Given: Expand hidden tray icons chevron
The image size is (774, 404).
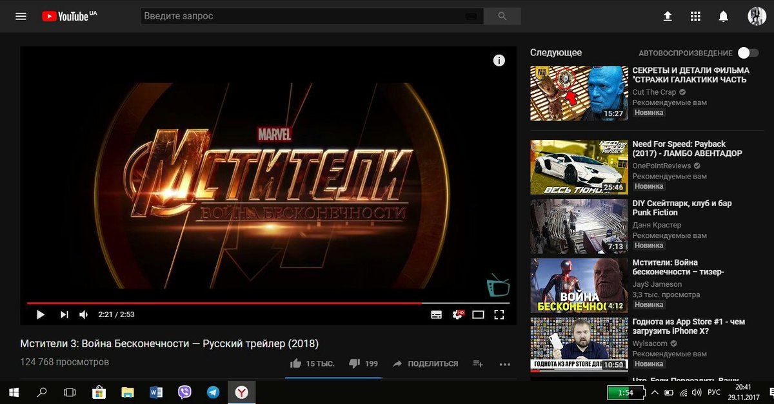Looking at the screenshot, I should click(654, 392).
